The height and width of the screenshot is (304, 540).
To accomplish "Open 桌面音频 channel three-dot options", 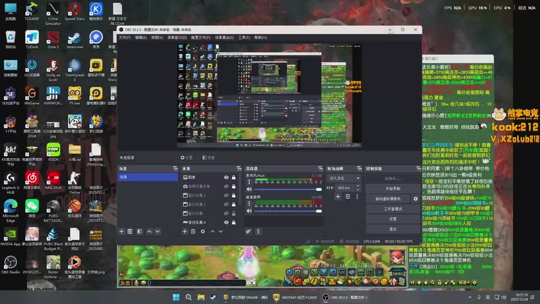I will tap(249, 203).
